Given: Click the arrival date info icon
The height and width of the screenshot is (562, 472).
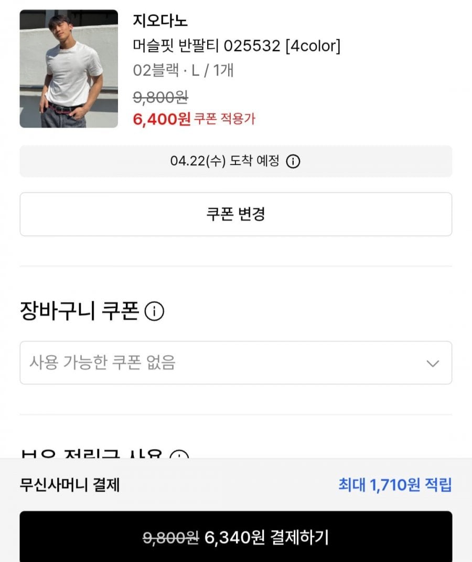Looking at the screenshot, I should [x=293, y=161].
